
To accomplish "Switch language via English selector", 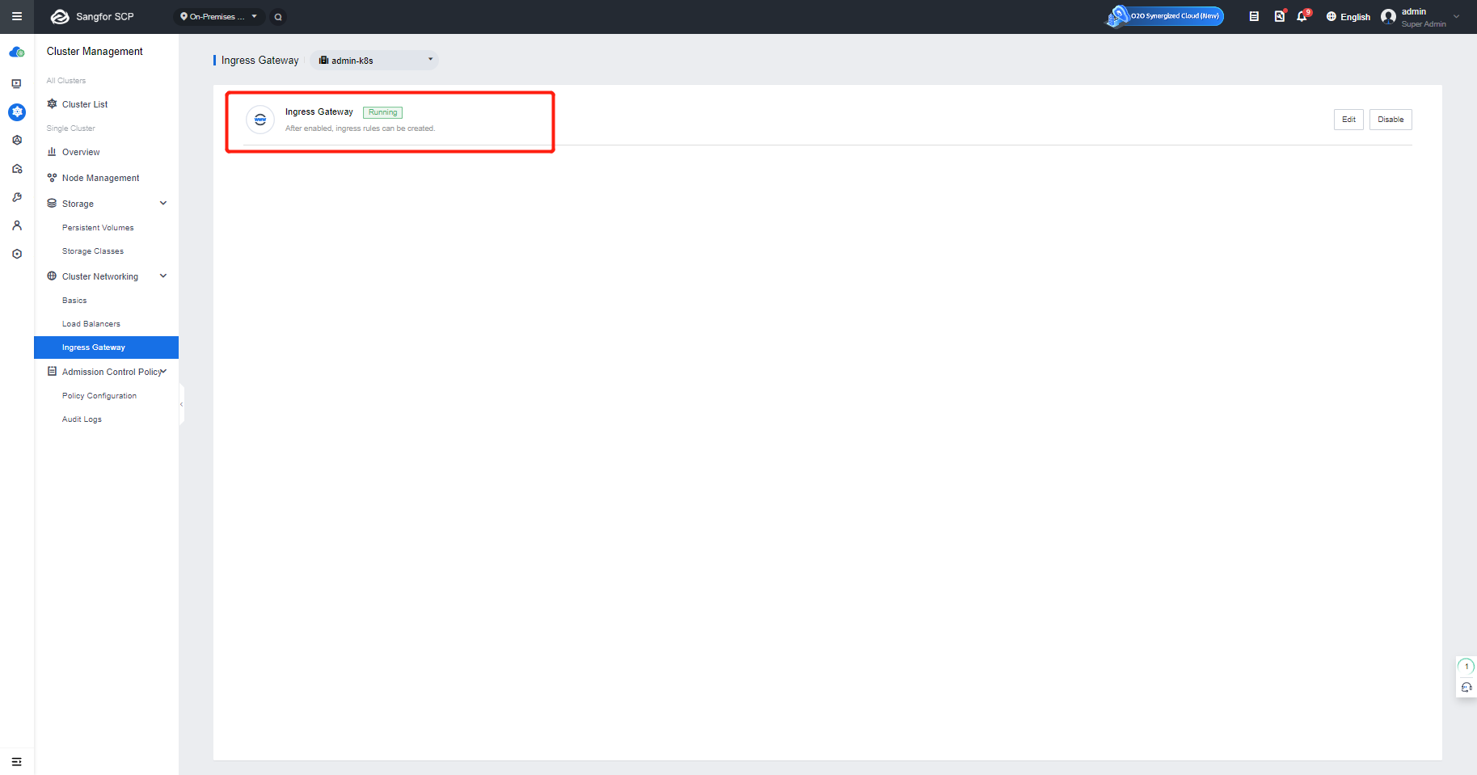I will point(1348,17).
